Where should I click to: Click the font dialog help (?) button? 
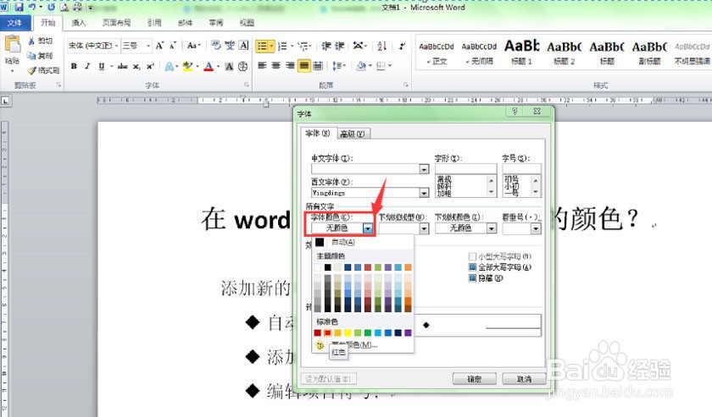(515, 111)
